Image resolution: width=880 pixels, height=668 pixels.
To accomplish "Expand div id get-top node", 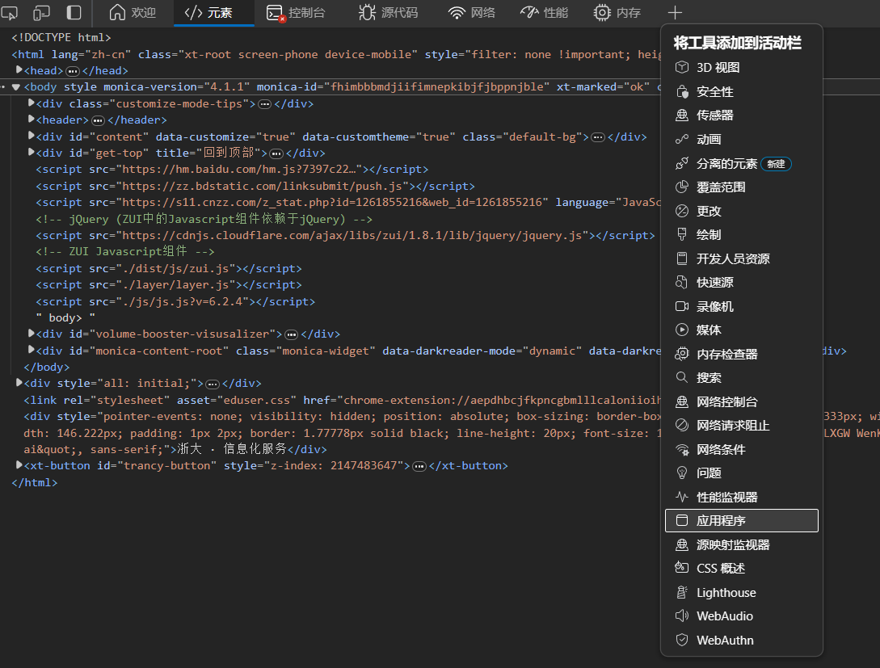I will point(32,152).
